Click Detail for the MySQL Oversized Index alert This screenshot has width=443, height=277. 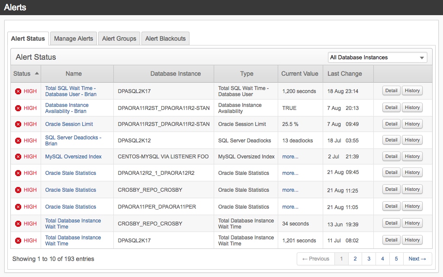[x=391, y=156]
